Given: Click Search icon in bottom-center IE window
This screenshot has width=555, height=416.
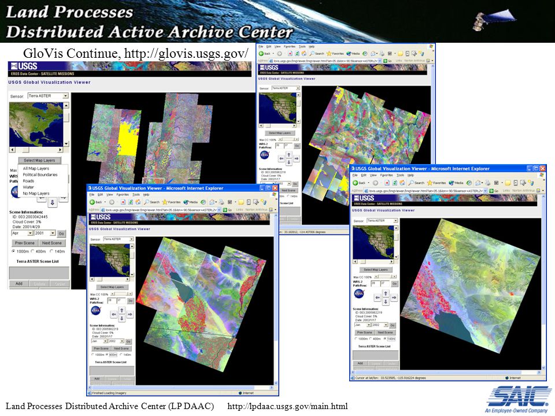Looking at the screenshot, I should pos(146,202).
